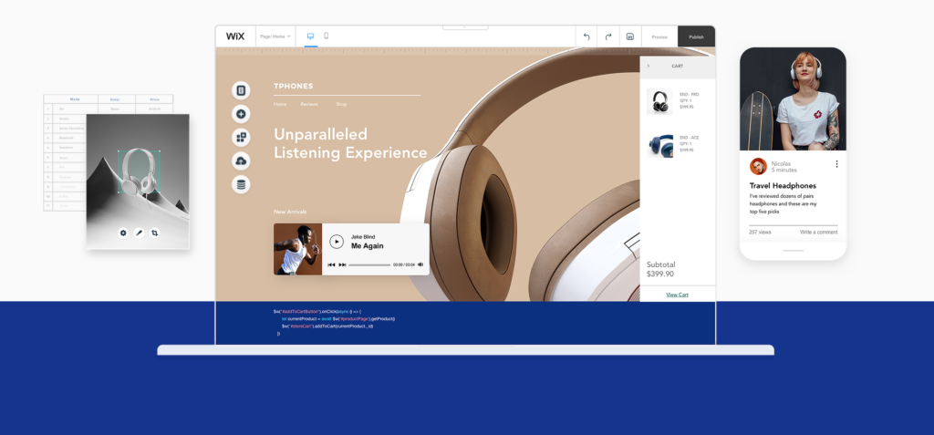Click the audio player progress bar
The height and width of the screenshot is (435, 934).
pos(369,264)
